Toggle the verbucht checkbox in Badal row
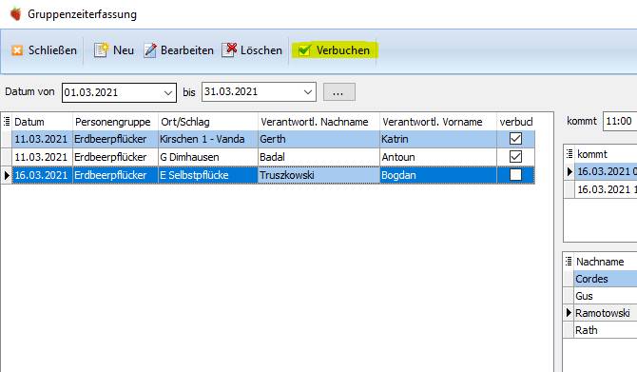Screen dimensions: 637x372 [515, 157]
